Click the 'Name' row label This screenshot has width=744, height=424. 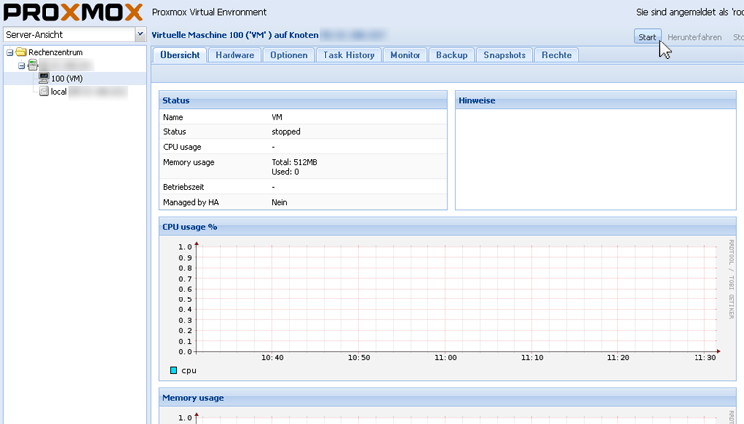click(173, 117)
